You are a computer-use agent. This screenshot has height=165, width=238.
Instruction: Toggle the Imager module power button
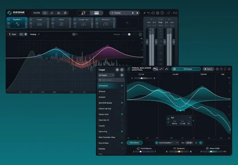31,19
